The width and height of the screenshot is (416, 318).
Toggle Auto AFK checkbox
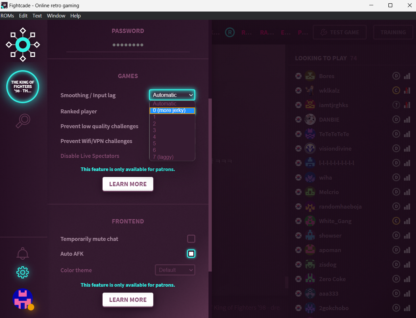pos(191,253)
